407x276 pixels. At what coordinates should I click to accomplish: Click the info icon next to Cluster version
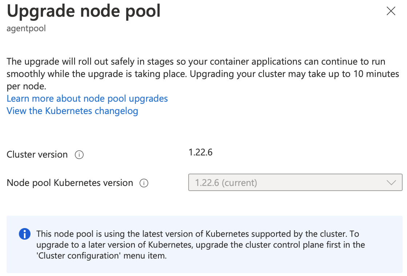(79, 155)
